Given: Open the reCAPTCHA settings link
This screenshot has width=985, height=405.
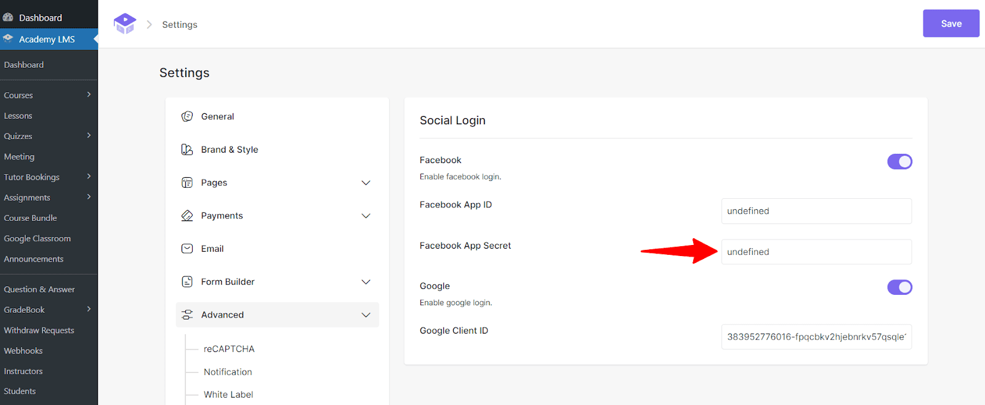Looking at the screenshot, I should [229, 348].
